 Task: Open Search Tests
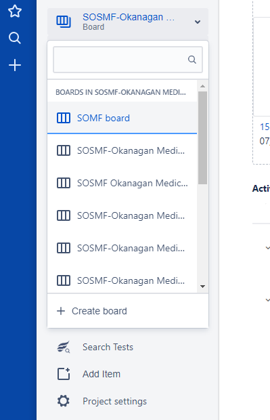coord(108,347)
